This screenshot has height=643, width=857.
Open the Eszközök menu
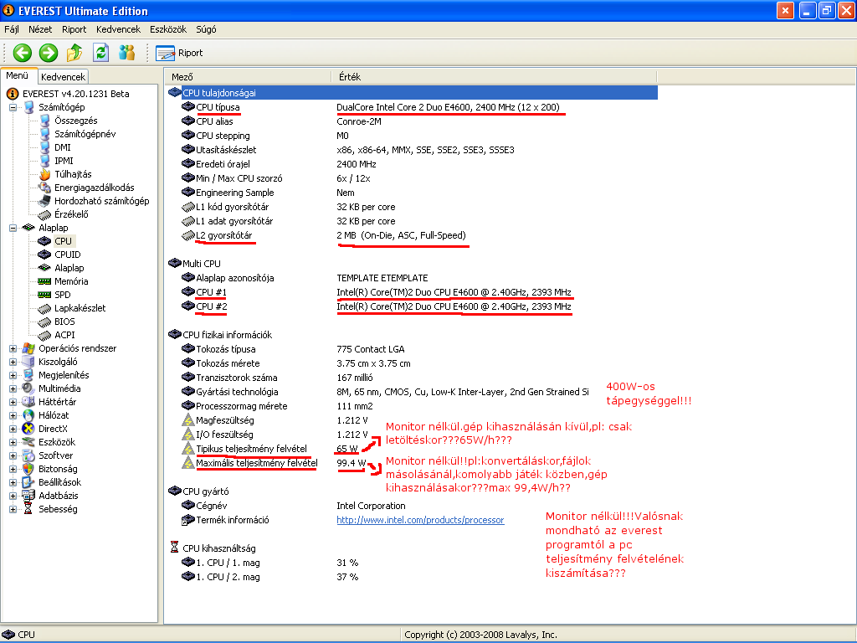point(168,29)
